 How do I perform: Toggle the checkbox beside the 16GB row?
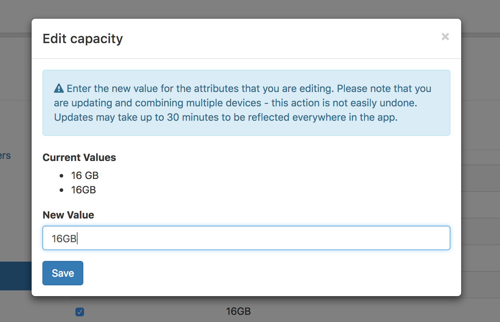80,312
